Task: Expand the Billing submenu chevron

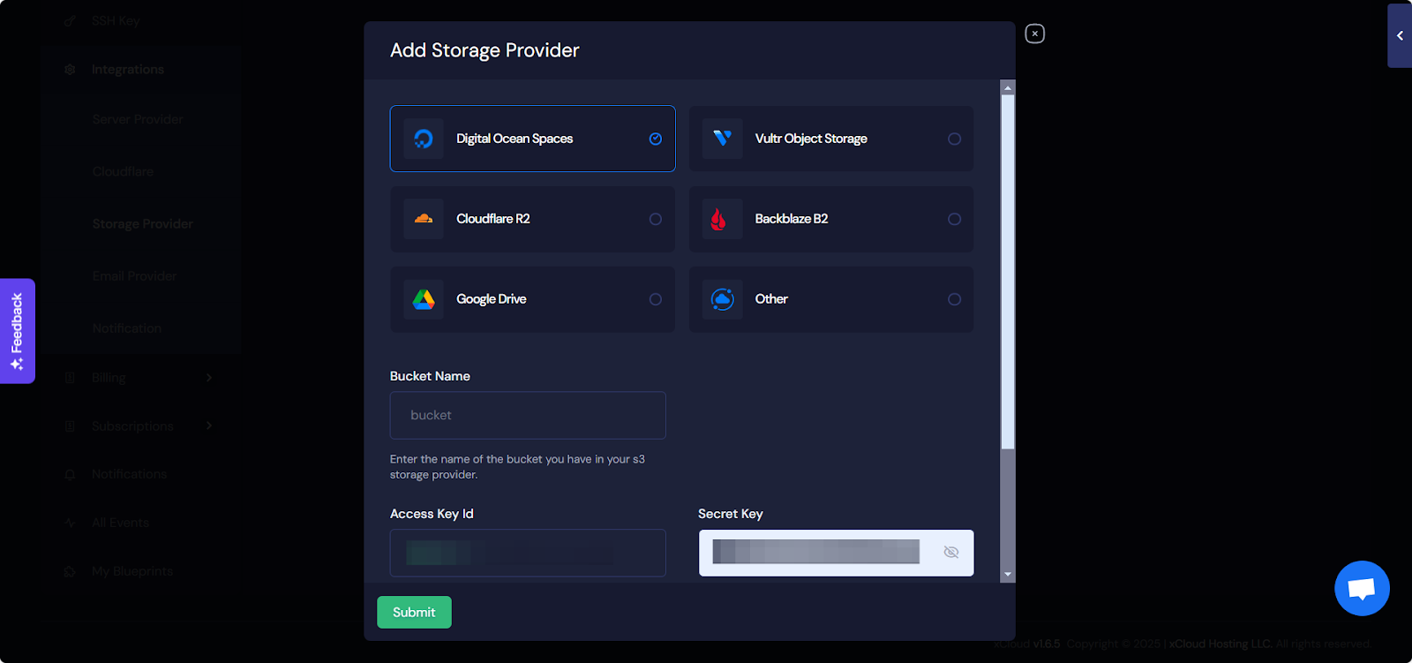Action: click(x=209, y=378)
